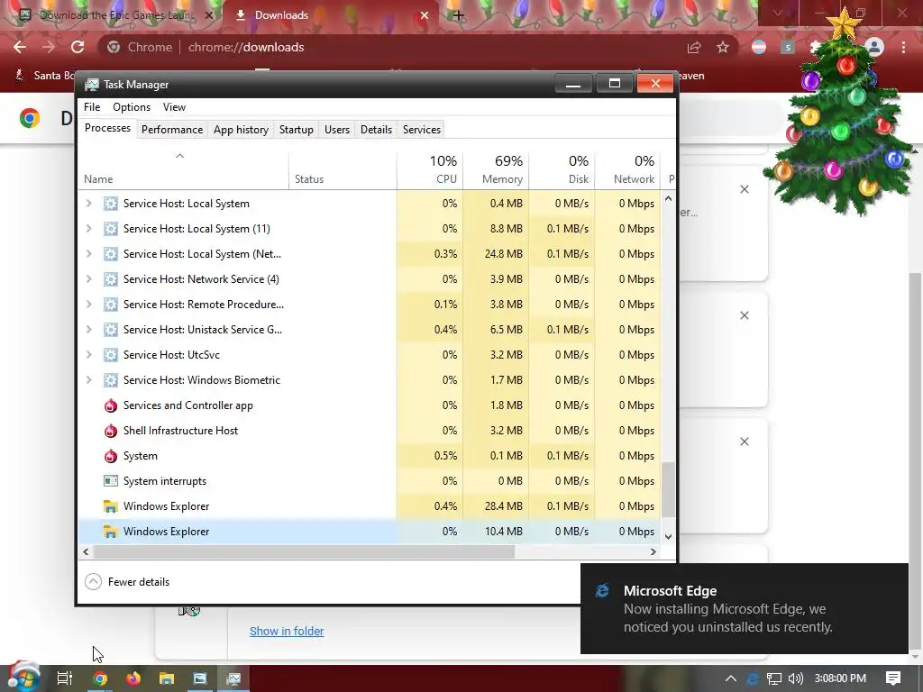Click the Services and Controller app icon
Screen dimensions: 923x692
[x=111, y=405]
